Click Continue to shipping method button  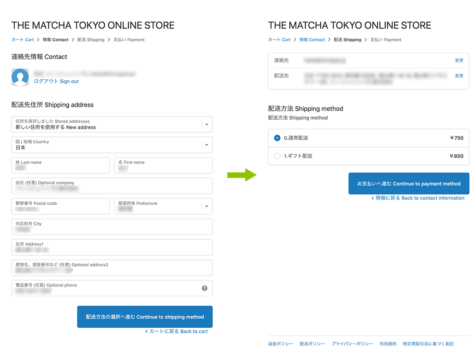pyautogui.click(x=145, y=317)
